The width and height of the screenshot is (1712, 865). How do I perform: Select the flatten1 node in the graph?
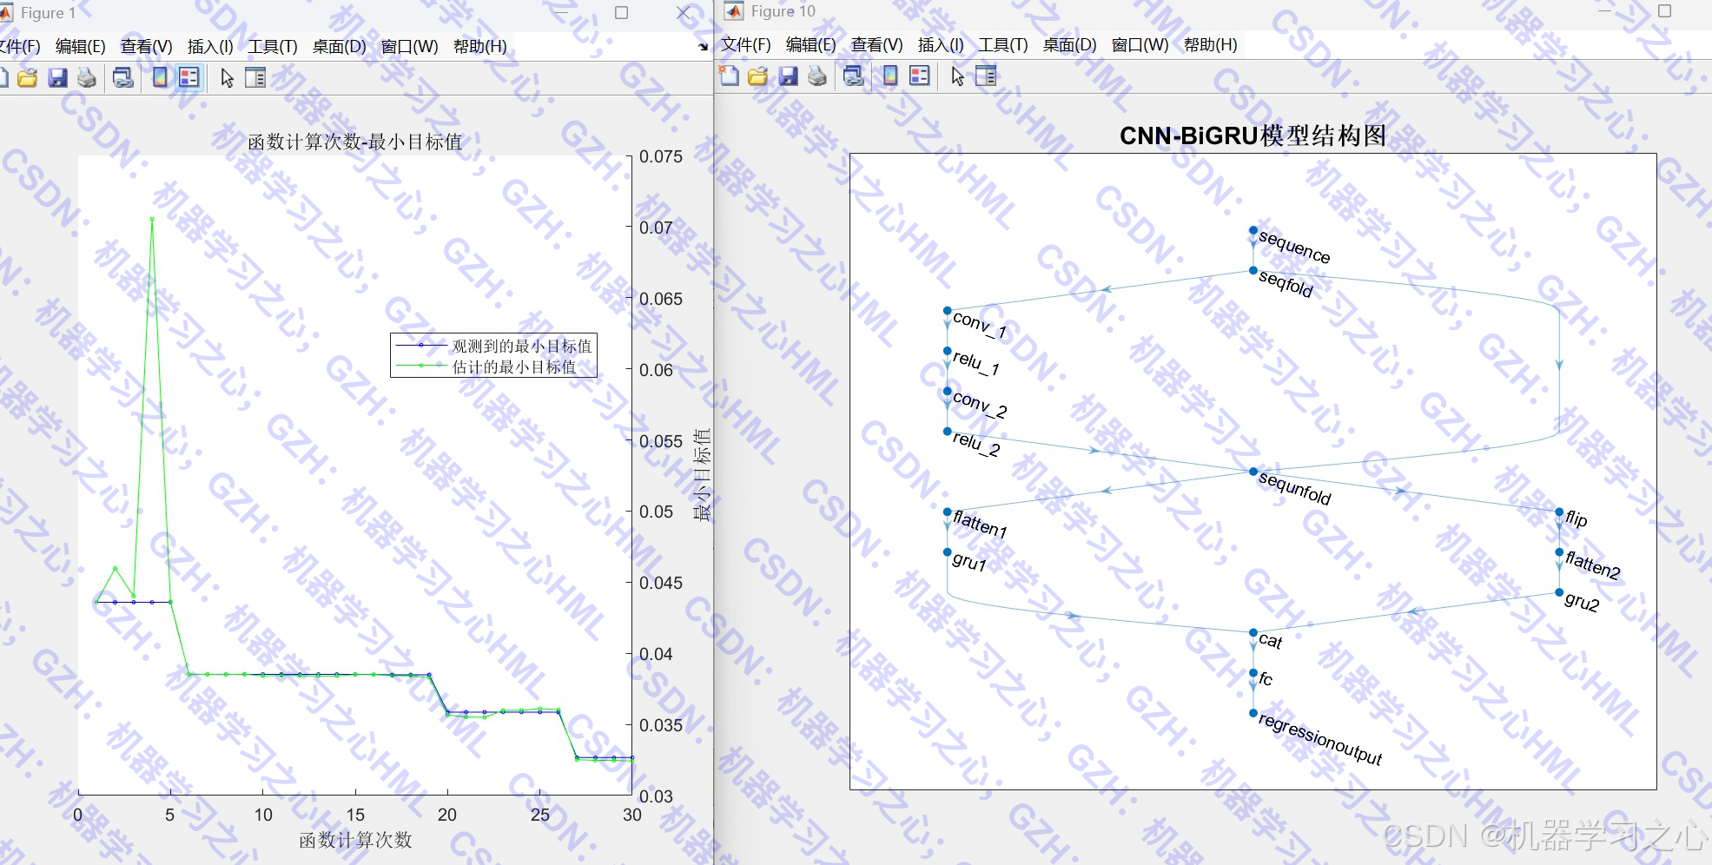[948, 512]
